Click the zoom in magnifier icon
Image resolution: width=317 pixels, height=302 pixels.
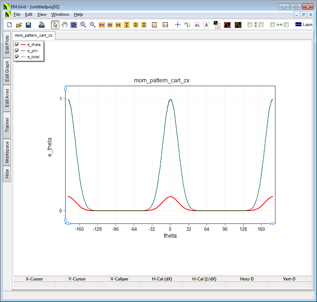coord(83,25)
